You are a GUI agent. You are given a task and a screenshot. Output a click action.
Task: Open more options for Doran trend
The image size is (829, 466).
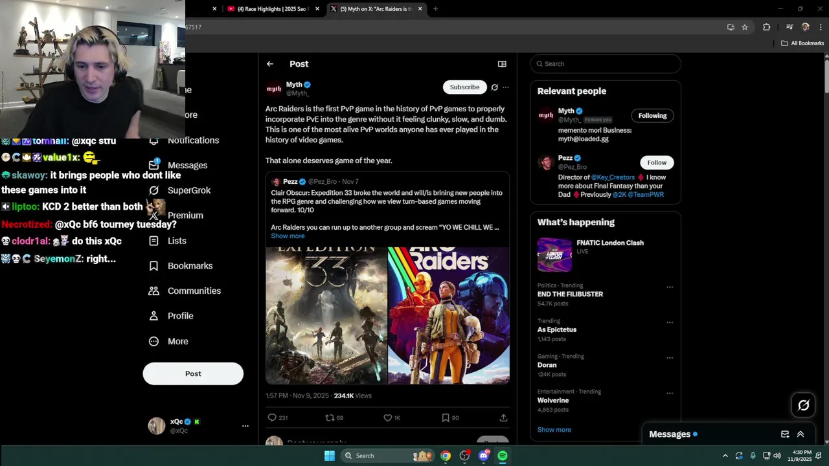pyautogui.click(x=670, y=358)
